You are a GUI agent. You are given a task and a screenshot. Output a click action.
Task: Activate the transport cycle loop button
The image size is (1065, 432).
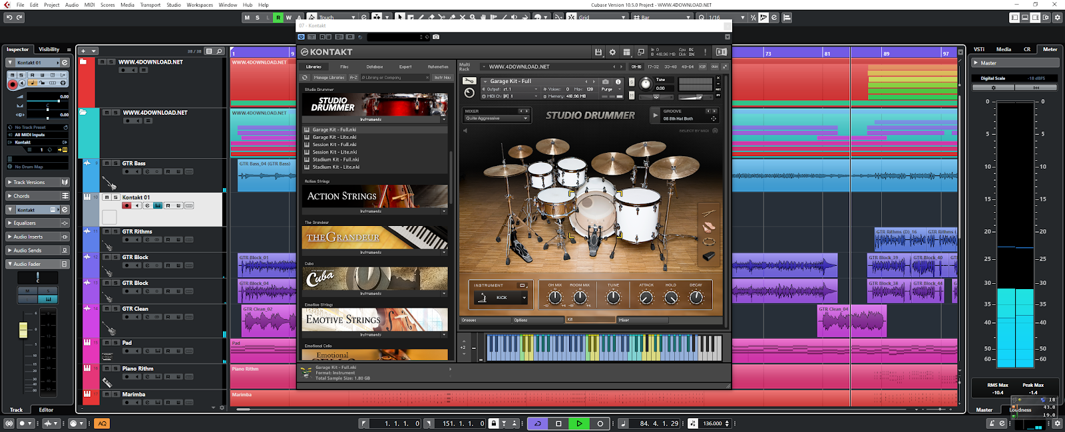(538, 423)
